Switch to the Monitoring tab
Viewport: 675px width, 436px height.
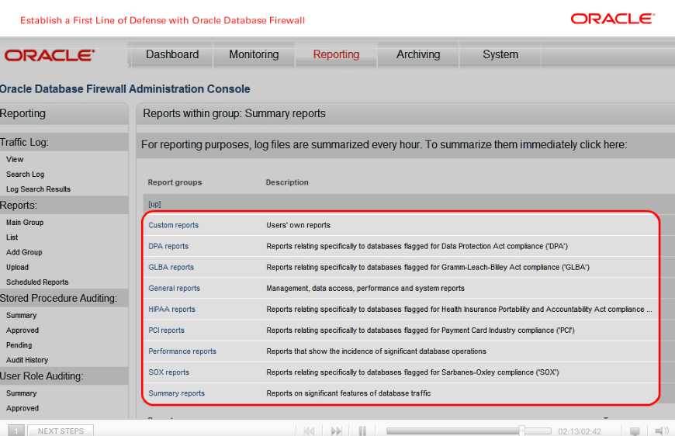coord(254,54)
